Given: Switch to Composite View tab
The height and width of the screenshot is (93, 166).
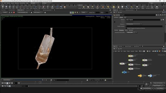Looking at the screenshot, I should click(28, 10).
